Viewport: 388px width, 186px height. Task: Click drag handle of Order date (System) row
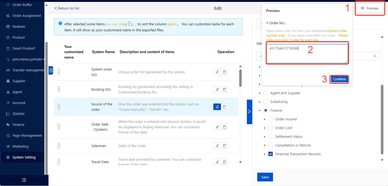59,127
